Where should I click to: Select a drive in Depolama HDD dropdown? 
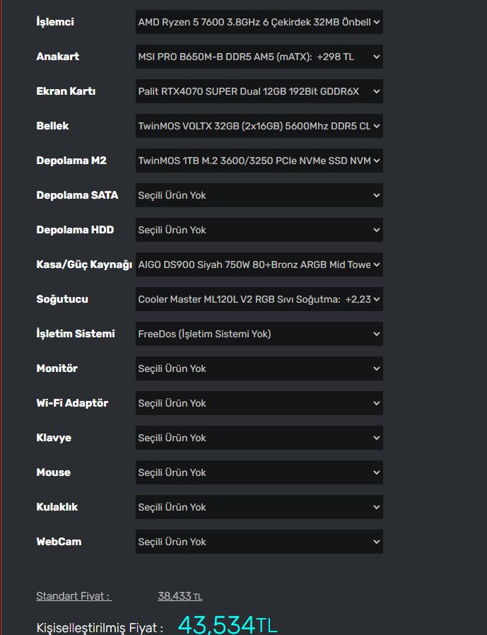(259, 230)
